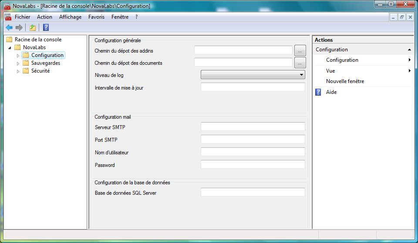Screen dimensions: 418x243
Task: Select the Sécurité node in tree
Action: pyautogui.click(x=40, y=71)
